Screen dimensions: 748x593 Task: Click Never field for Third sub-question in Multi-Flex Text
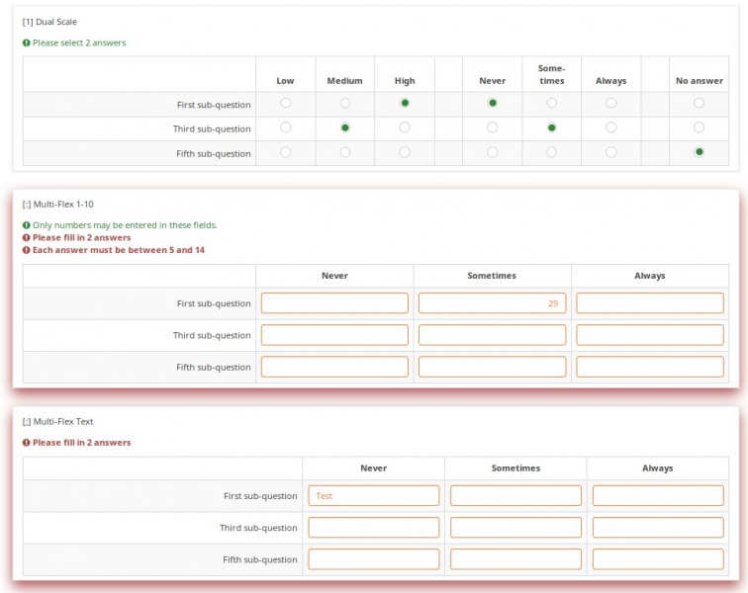(374, 528)
